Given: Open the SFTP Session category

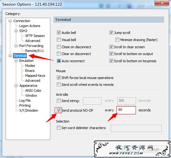Looking at the screenshot, I should (35, 36).
